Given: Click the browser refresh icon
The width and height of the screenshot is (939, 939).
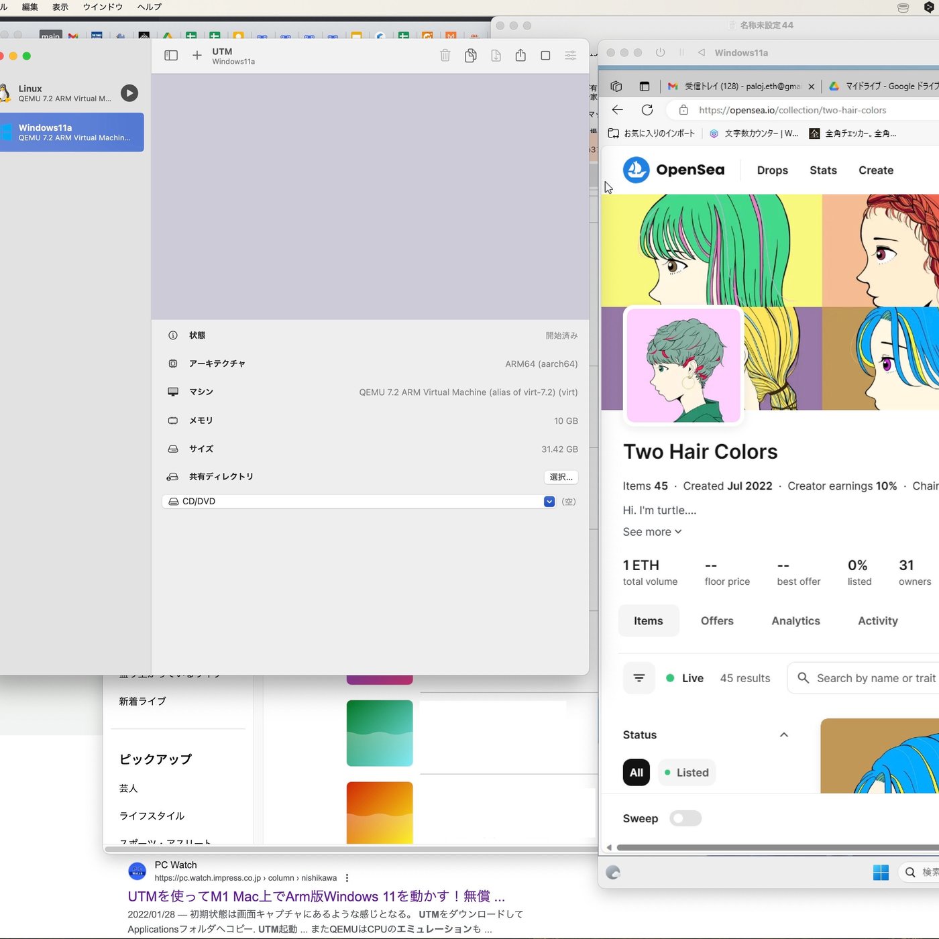Looking at the screenshot, I should coord(647,110).
